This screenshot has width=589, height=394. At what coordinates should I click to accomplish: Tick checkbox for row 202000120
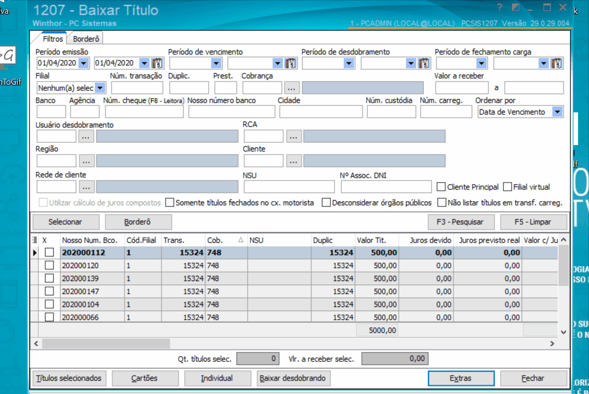[x=49, y=265]
